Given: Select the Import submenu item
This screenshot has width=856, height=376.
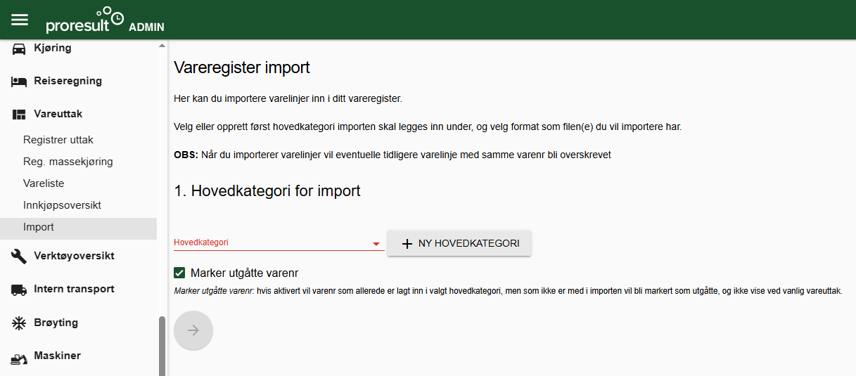Looking at the screenshot, I should (78, 228).
